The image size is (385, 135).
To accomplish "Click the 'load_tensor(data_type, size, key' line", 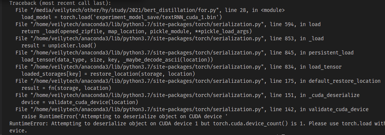I will coord(117,60).
